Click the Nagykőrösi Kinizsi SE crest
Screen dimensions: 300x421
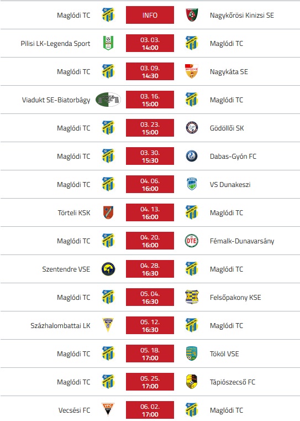click(x=191, y=15)
